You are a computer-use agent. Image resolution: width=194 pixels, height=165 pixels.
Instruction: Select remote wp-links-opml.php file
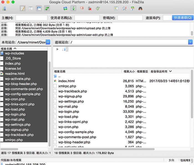122,122
